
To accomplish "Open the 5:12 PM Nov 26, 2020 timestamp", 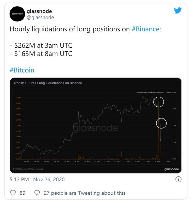I will (37, 179).
